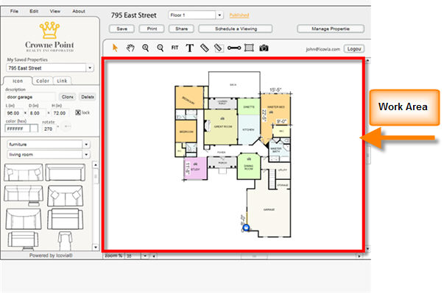Viewport: 444px width, 293px height.
Task: Click the zoom in magnifier icon
Action: click(x=146, y=48)
